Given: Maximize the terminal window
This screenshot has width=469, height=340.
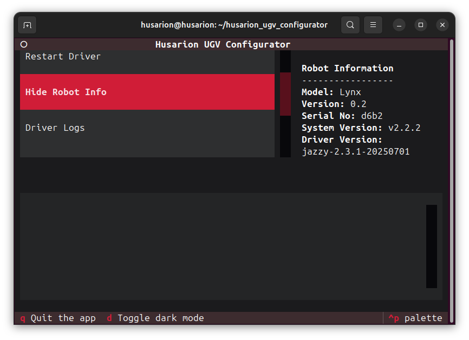Looking at the screenshot, I should click(x=421, y=25).
